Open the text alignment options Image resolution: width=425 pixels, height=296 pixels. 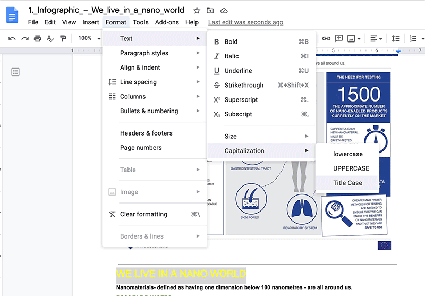376,38
